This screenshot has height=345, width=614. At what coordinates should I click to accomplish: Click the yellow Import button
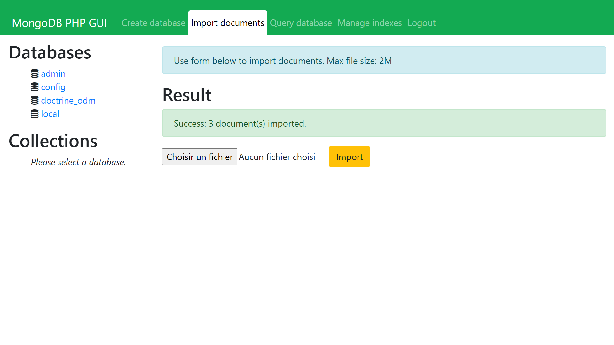pos(349,157)
